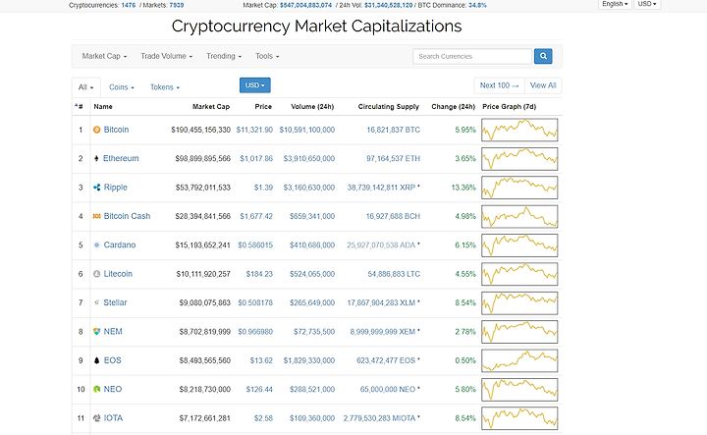
Task: Click the NEM shield logo icon
Action: coord(96,332)
